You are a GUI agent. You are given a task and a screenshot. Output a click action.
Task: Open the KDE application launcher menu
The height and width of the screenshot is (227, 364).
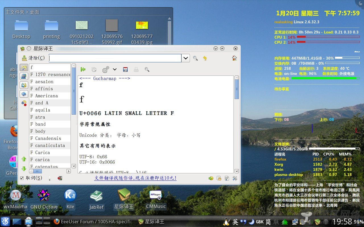pyautogui.click(x=5, y=222)
